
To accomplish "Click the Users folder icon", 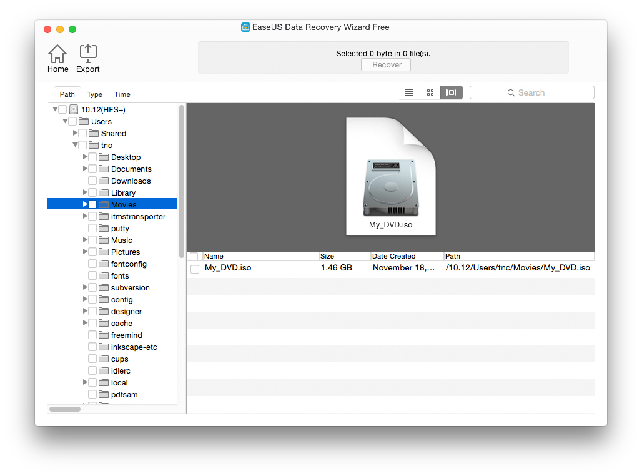I will point(84,121).
